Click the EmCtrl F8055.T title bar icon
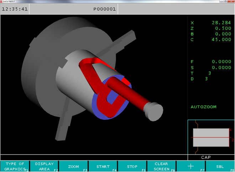235x172 pixels. [x=1, y=1]
